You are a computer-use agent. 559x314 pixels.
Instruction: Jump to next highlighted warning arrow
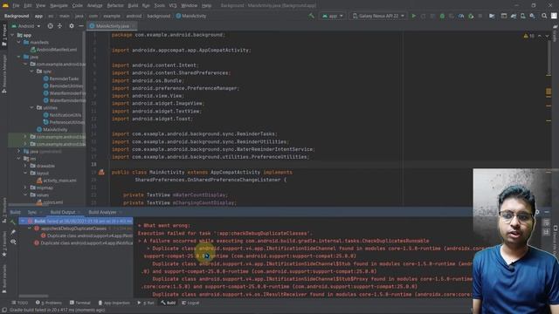[547, 36]
